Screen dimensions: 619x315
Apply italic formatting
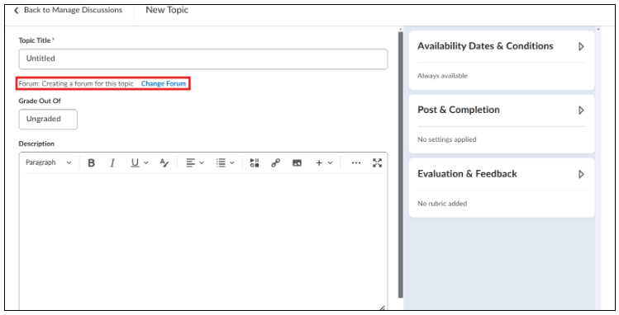pyautogui.click(x=112, y=162)
